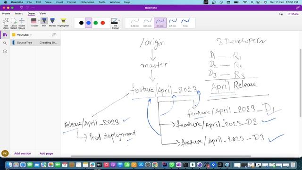302x170 pixels.
Task: Click the Share button
Action: tap(293, 14)
